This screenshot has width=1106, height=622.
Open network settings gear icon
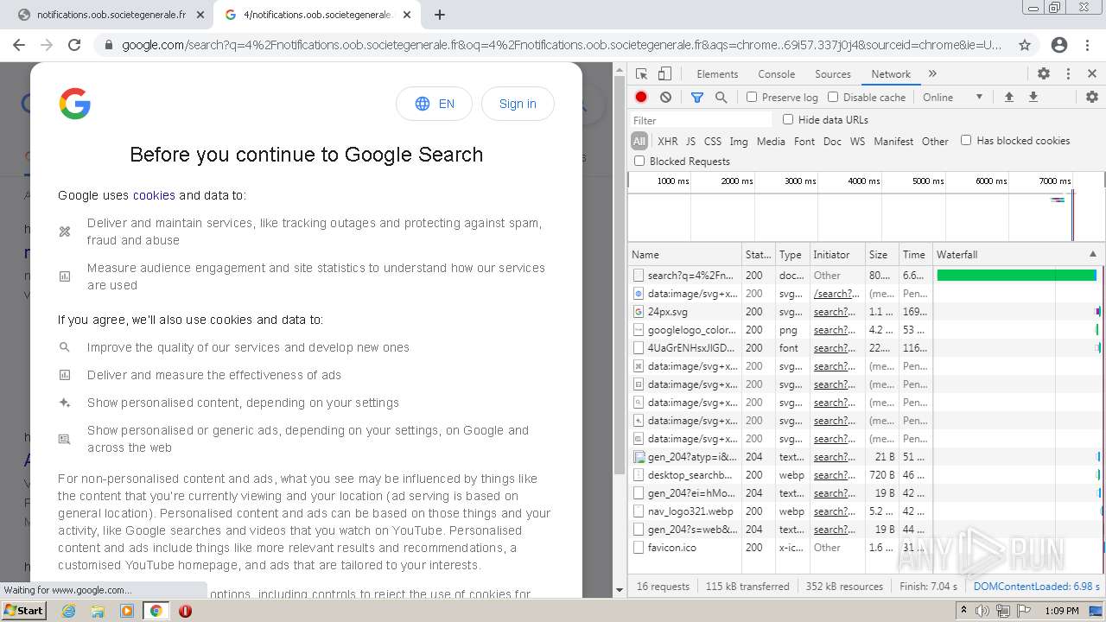coord(1092,98)
